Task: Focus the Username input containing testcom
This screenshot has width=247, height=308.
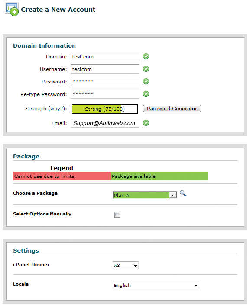Action: click(105, 69)
